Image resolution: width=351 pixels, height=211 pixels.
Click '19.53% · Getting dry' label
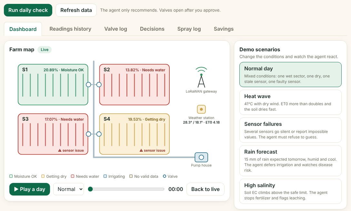[x=146, y=119]
